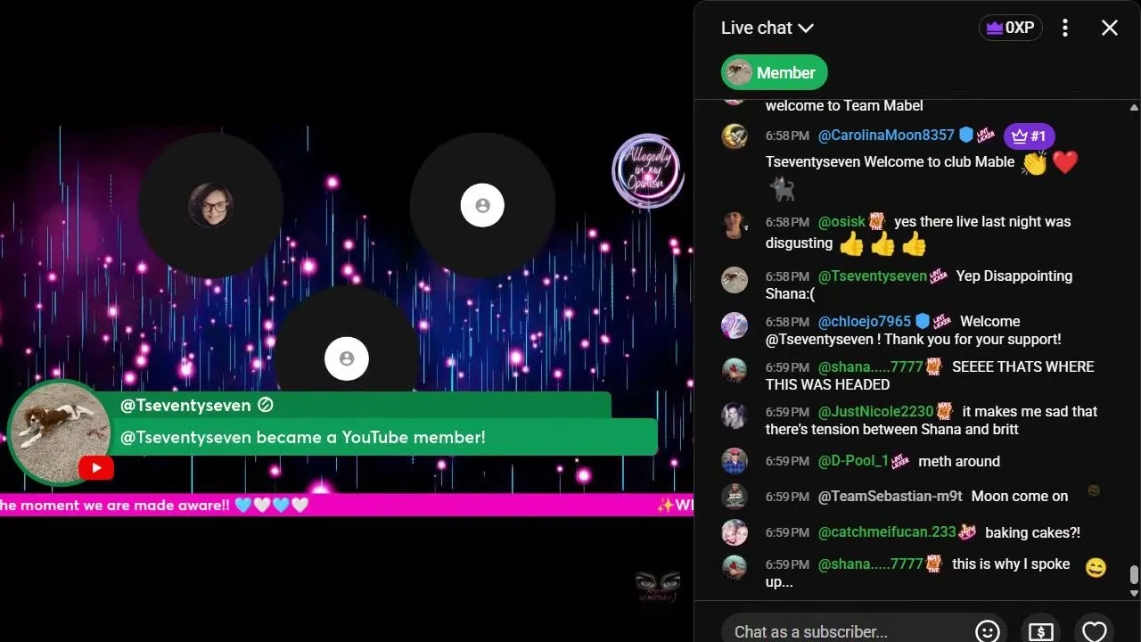The image size is (1141, 642).
Task: Click the participant with glasses avatar
Action: coord(211,205)
